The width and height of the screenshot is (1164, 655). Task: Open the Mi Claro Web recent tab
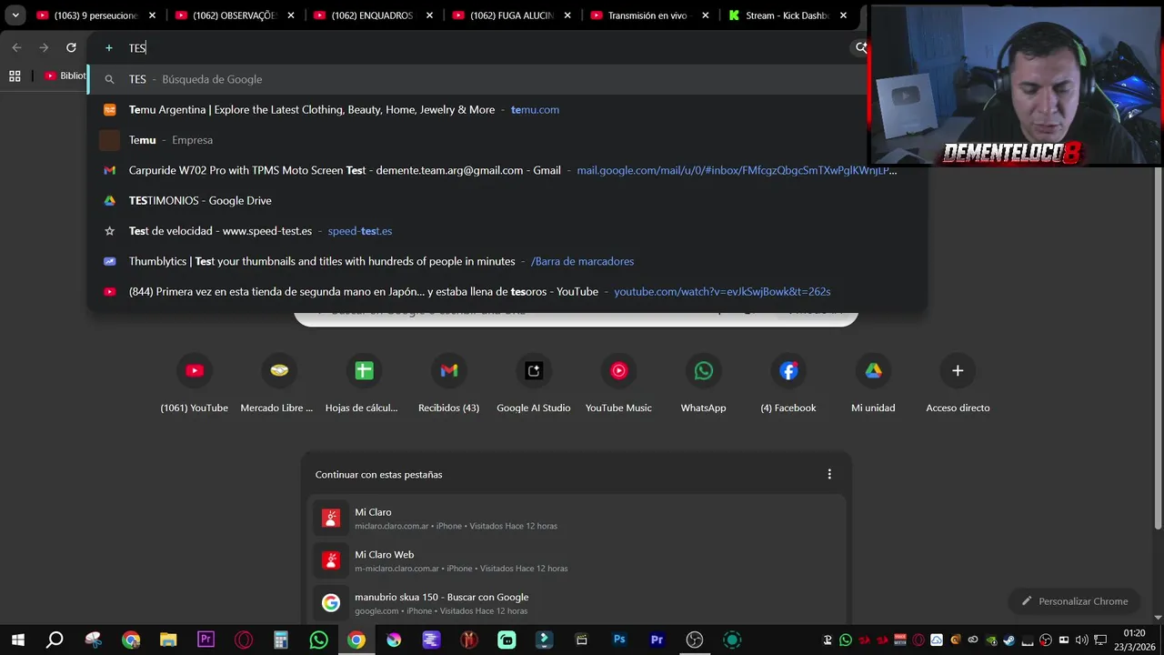coord(576,560)
